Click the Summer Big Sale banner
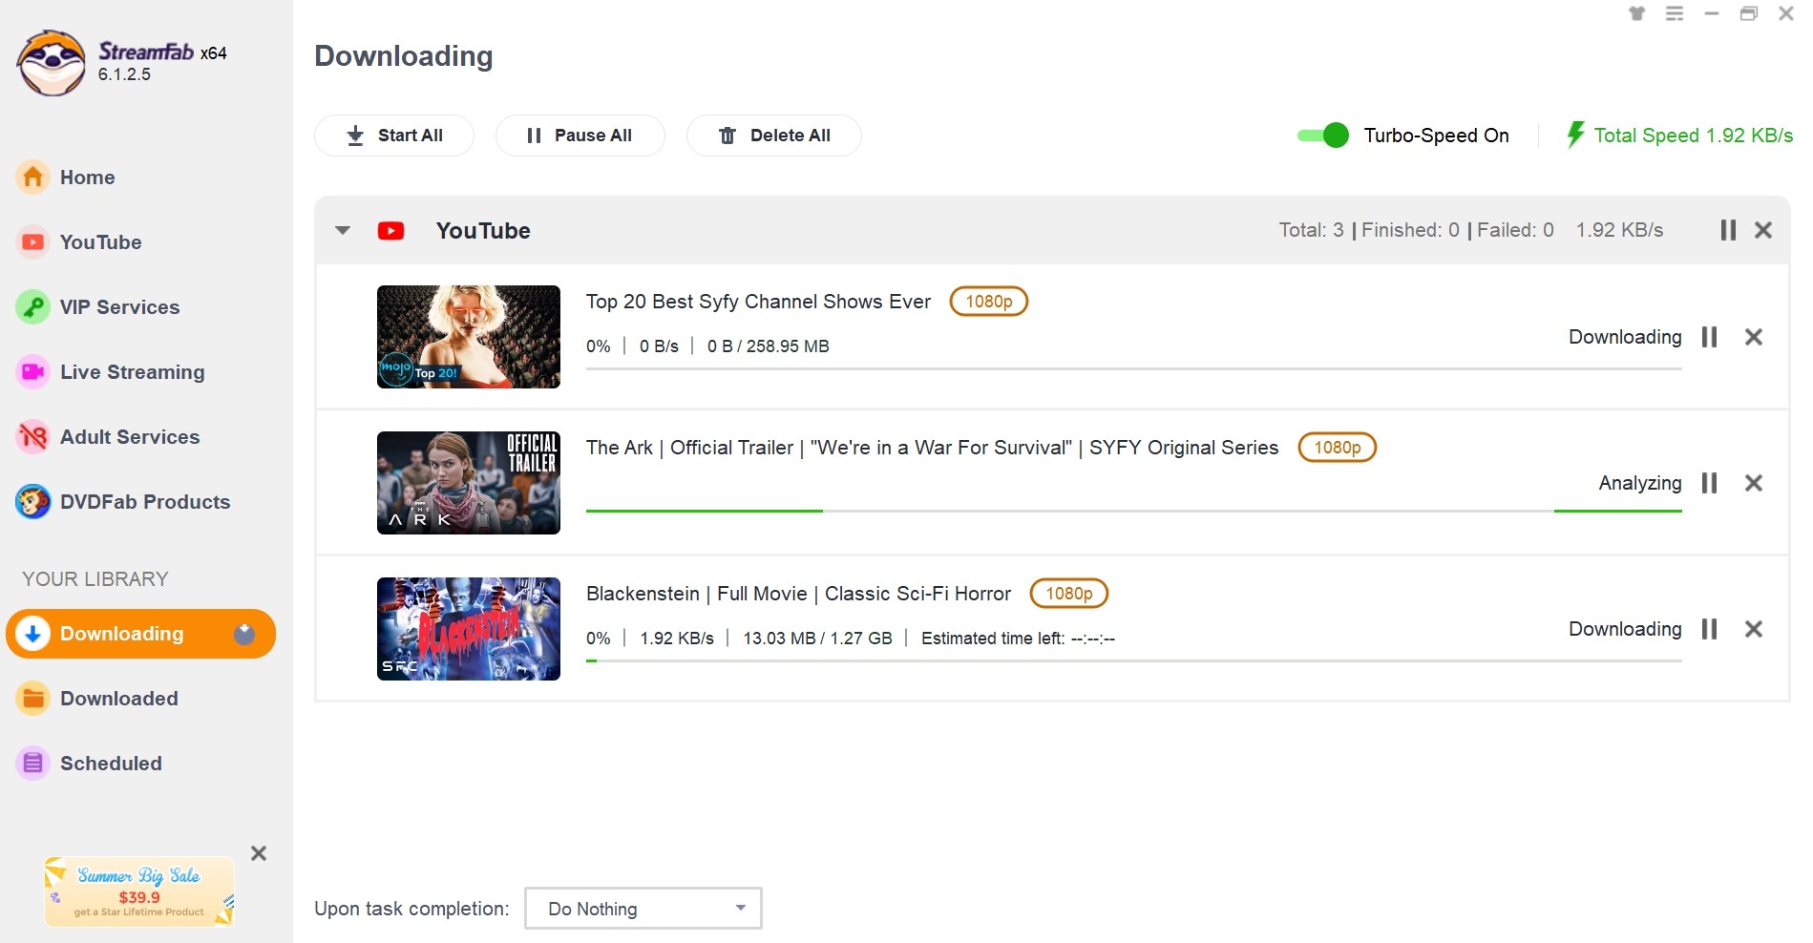Screen dimensions: 1813x943 [x=139, y=891]
